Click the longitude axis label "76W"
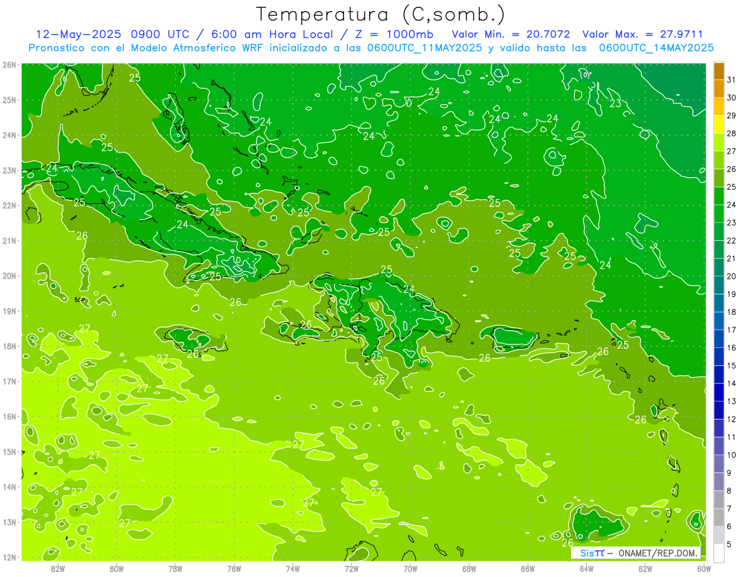This screenshot has width=748, height=577. click(234, 568)
